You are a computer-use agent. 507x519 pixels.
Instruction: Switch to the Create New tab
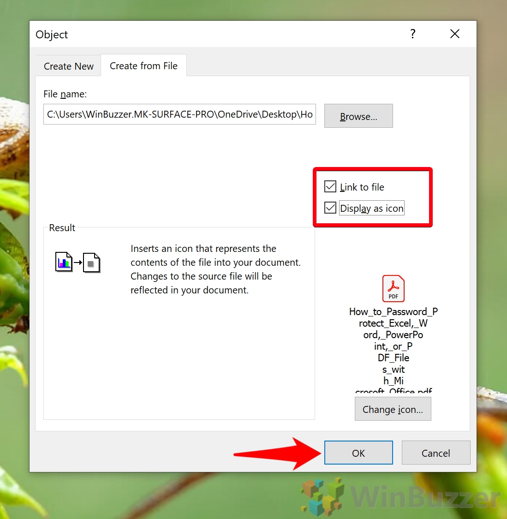pos(68,66)
